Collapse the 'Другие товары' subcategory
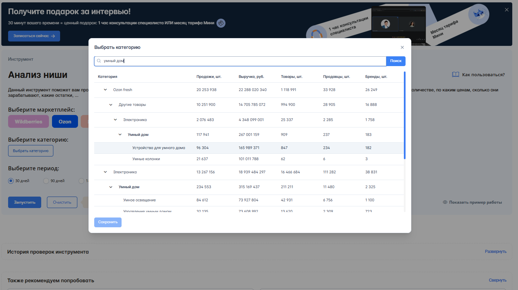 pyautogui.click(x=111, y=105)
